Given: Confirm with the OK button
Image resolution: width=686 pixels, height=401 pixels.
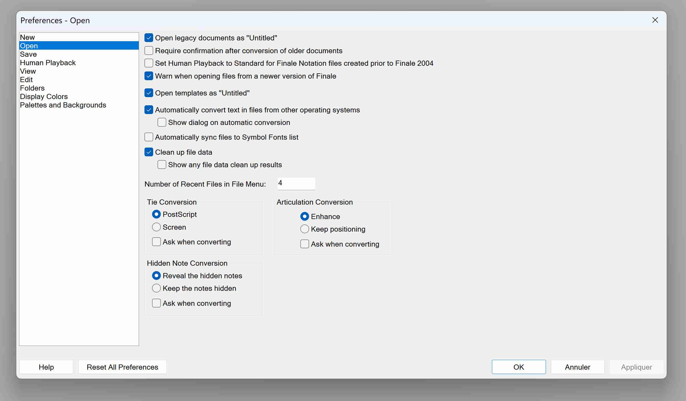Looking at the screenshot, I should (x=518, y=367).
